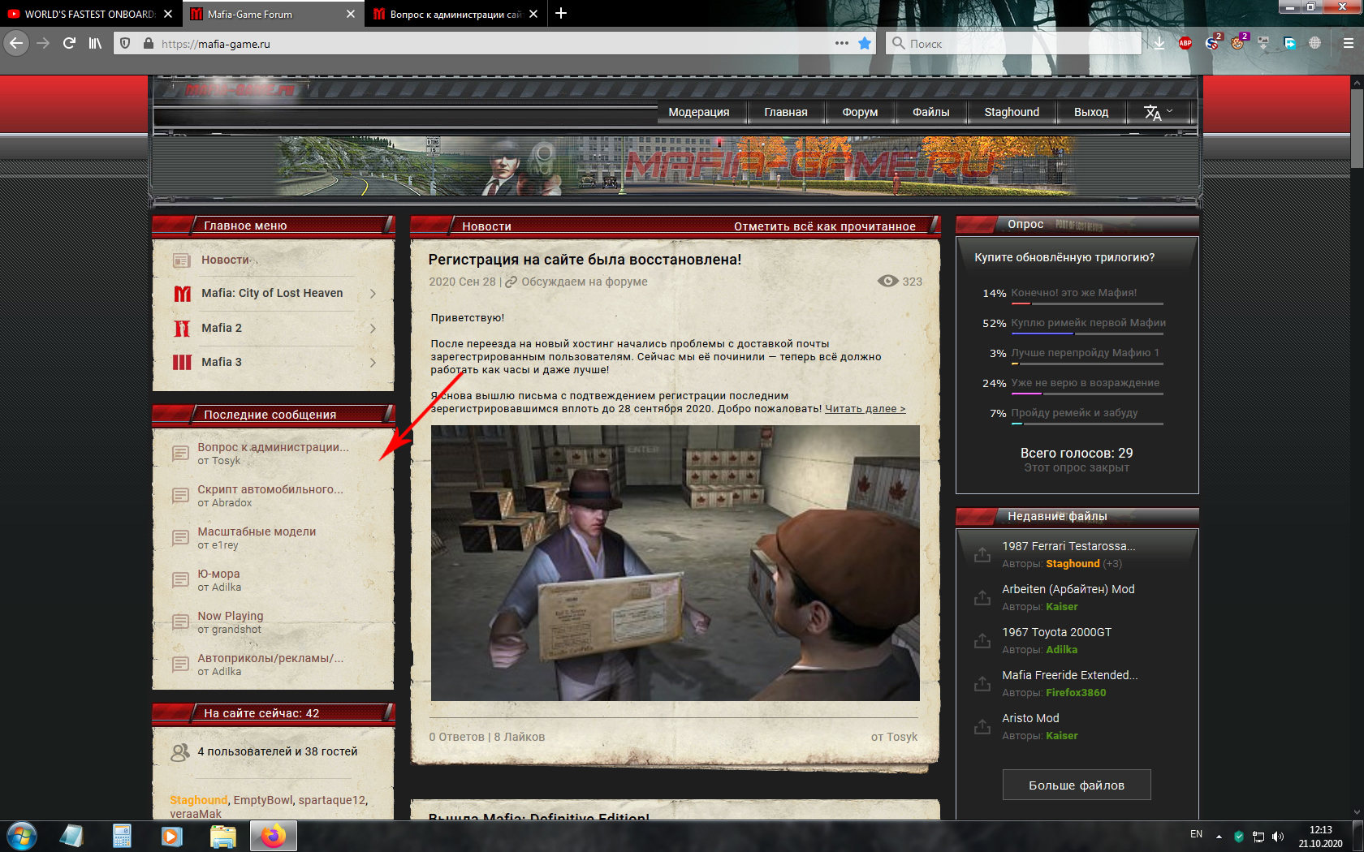Open the Firefox downloads arrow icon
The height and width of the screenshot is (852, 1364).
coord(1159,43)
